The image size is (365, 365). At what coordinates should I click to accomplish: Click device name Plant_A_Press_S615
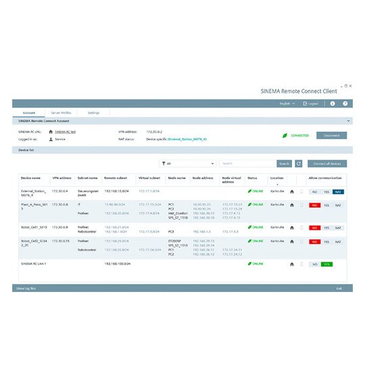click(34, 206)
